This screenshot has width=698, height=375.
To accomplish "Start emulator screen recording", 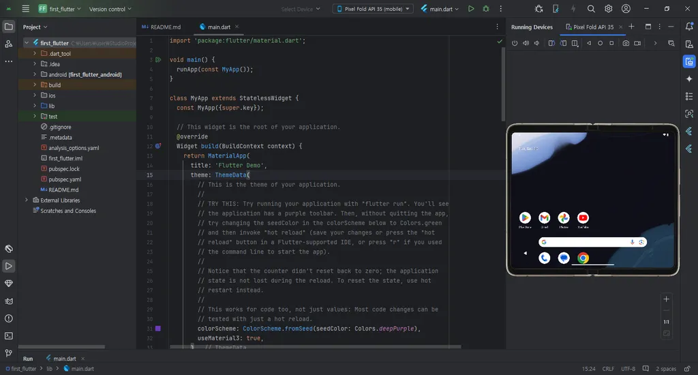I will click(x=637, y=43).
